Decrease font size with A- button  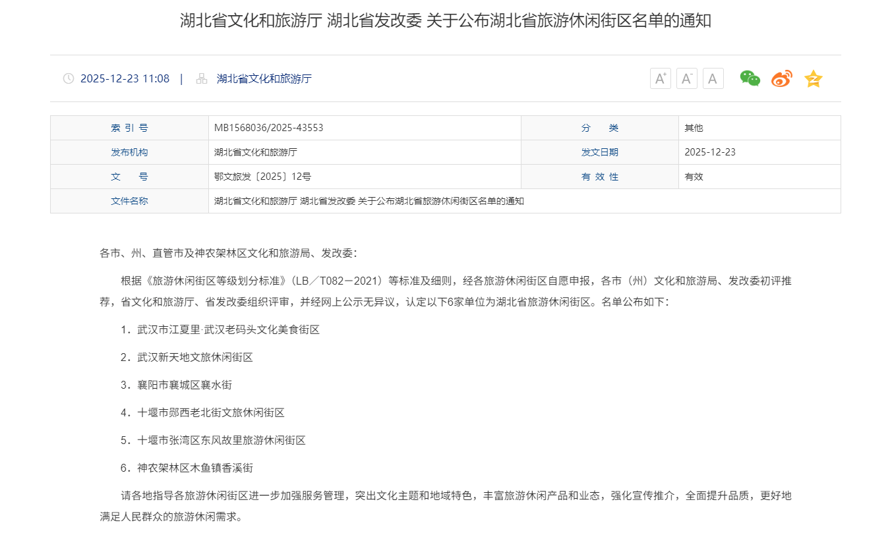point(686,79)
